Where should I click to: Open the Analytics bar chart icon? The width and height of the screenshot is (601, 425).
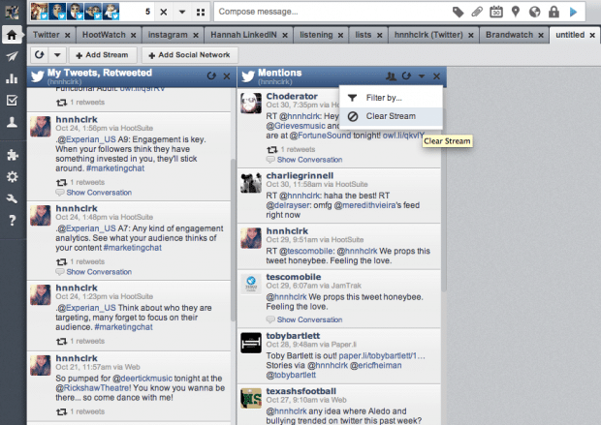pyautogui.click(x=12, y=78)
